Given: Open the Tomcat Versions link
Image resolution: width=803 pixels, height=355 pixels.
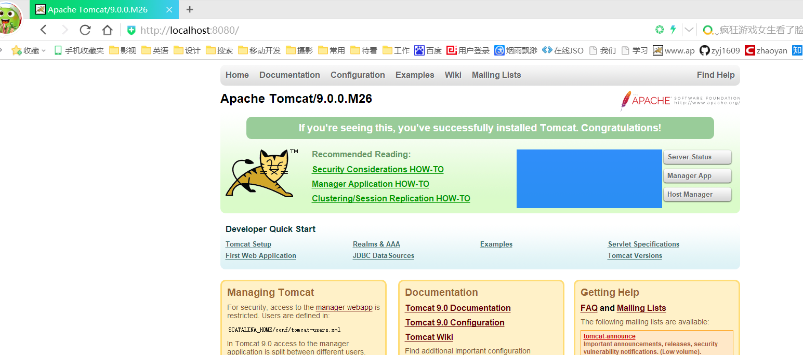Looking at the screenshot, I should tap(635, 255).
